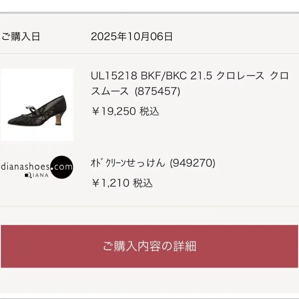Click the ¥19,250 price
Viewport: 299px width, 299px height.
(x=113, y=111)
